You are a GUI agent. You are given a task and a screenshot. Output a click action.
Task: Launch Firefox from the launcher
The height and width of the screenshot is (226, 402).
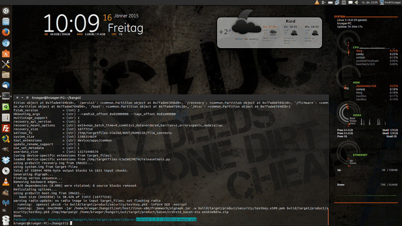6,32
